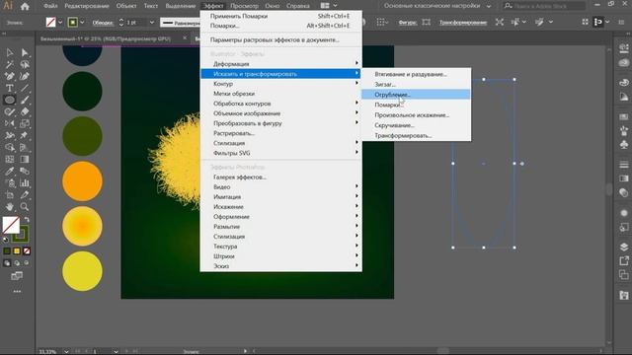Expand the Стилизация submenu under Illustrator effects
The height and width of the screenshot is (355, 632).
pyautogui.click(x=281, y=143)
